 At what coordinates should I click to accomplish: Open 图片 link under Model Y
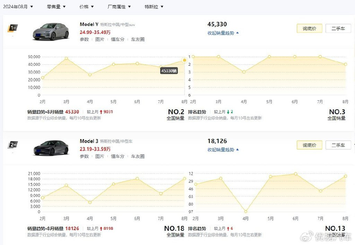(x=99, y=39)
